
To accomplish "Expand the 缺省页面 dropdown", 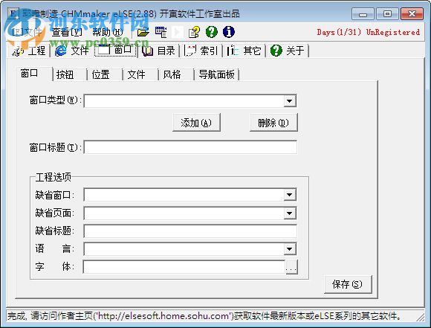I will coord(290,213).
